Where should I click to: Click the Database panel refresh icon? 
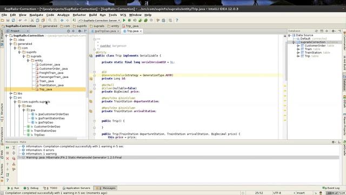pyautogui.click(x=316, y=31)
